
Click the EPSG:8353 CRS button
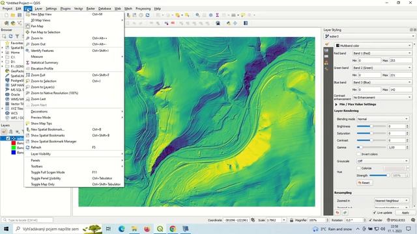click(396, 220)
